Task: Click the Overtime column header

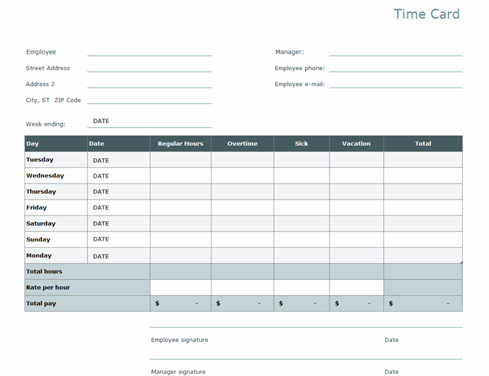Action: pos(242,143)
